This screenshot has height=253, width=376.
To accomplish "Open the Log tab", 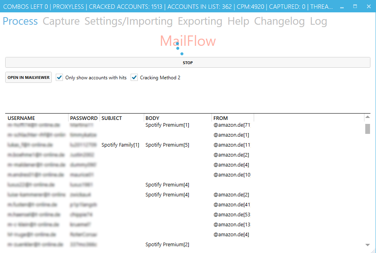I will tap(319, 21).
